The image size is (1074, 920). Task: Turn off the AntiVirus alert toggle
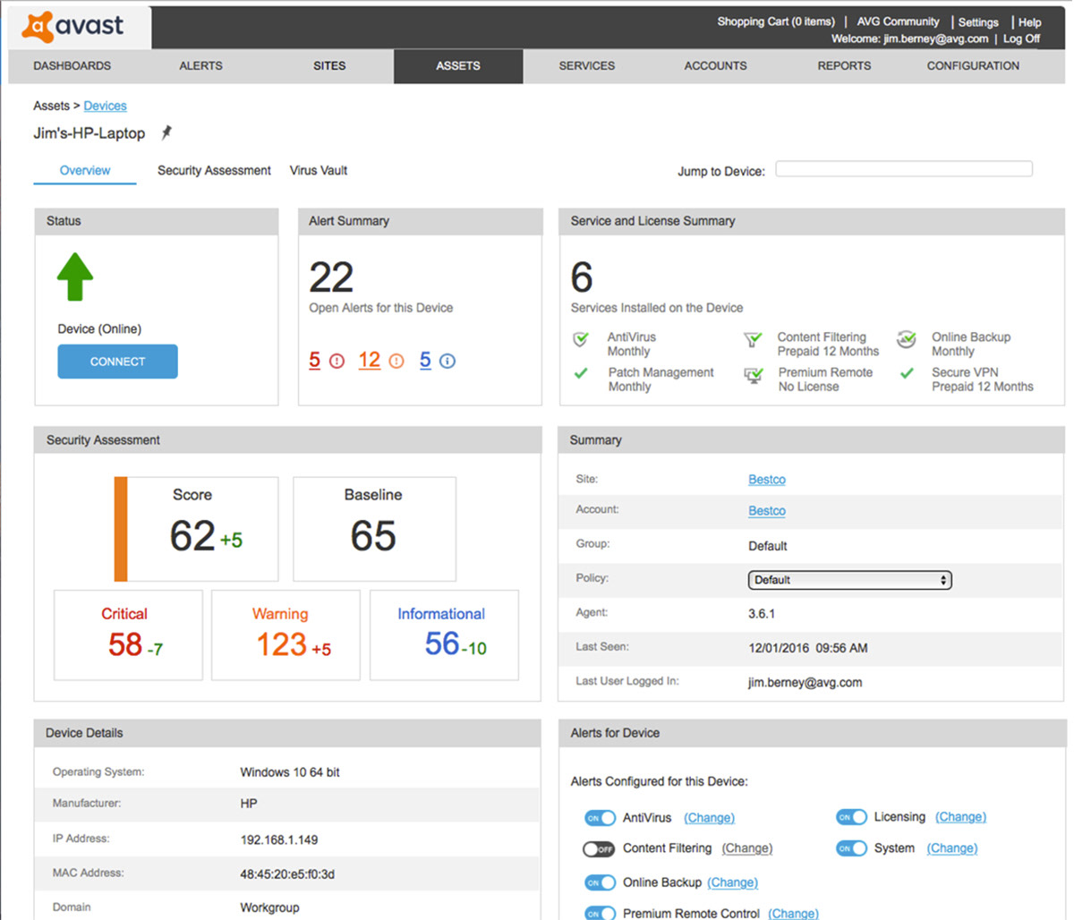pos(600,818)
